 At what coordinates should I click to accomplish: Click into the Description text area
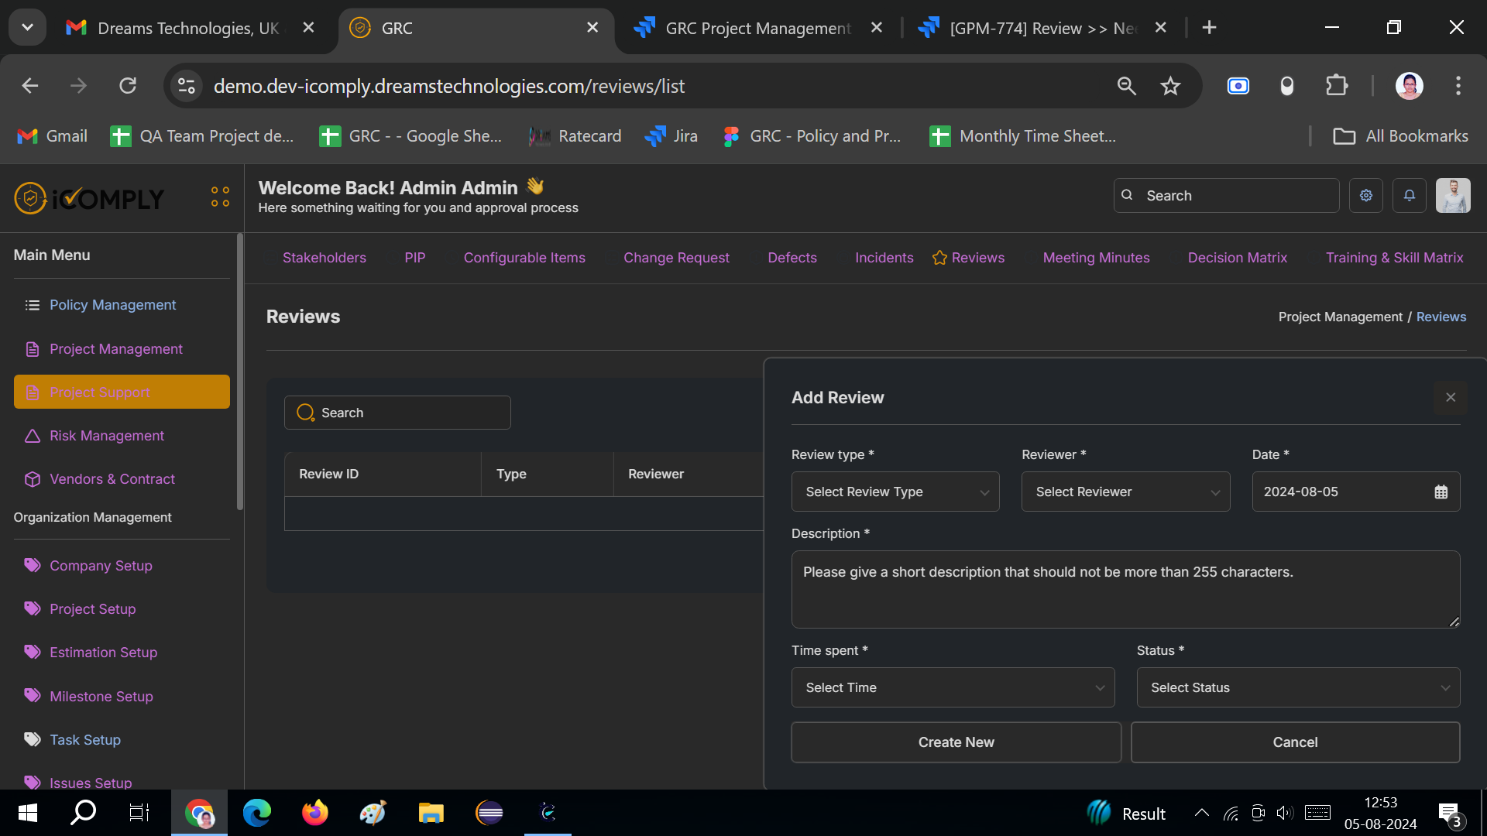coord(1125,590)
